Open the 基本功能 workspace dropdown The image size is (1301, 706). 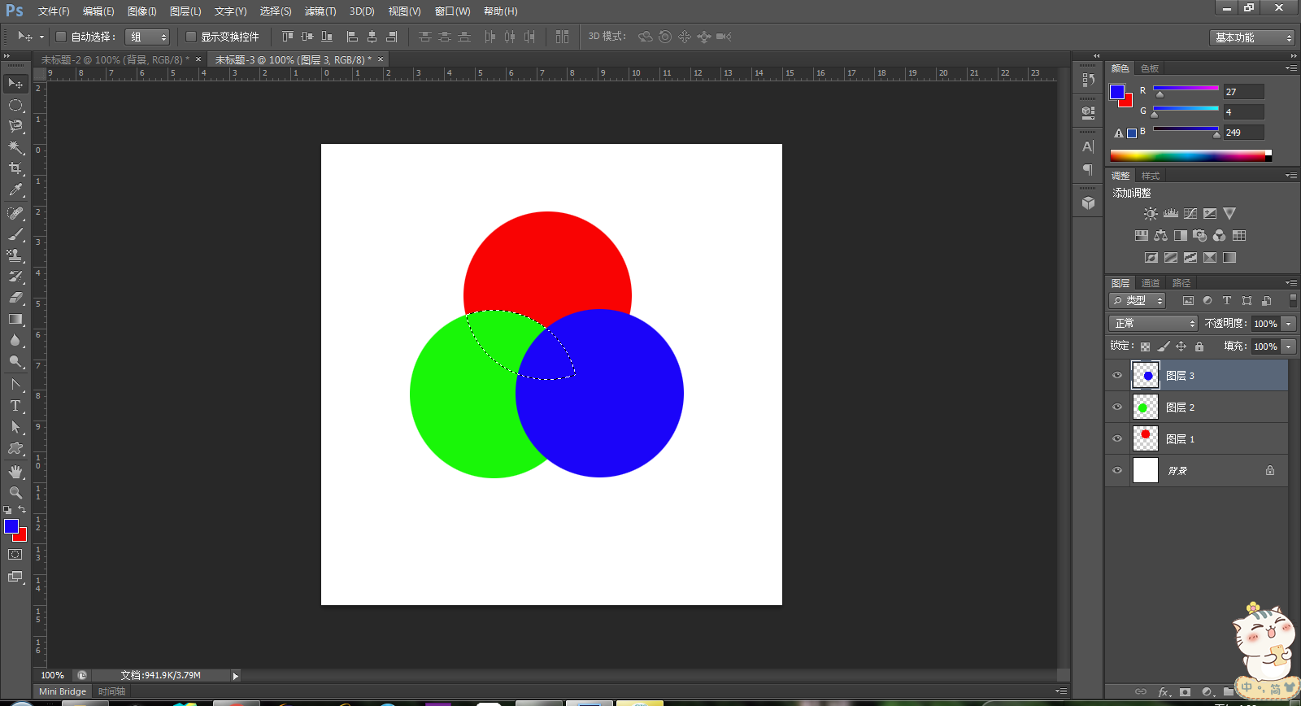click(1251, 37)
